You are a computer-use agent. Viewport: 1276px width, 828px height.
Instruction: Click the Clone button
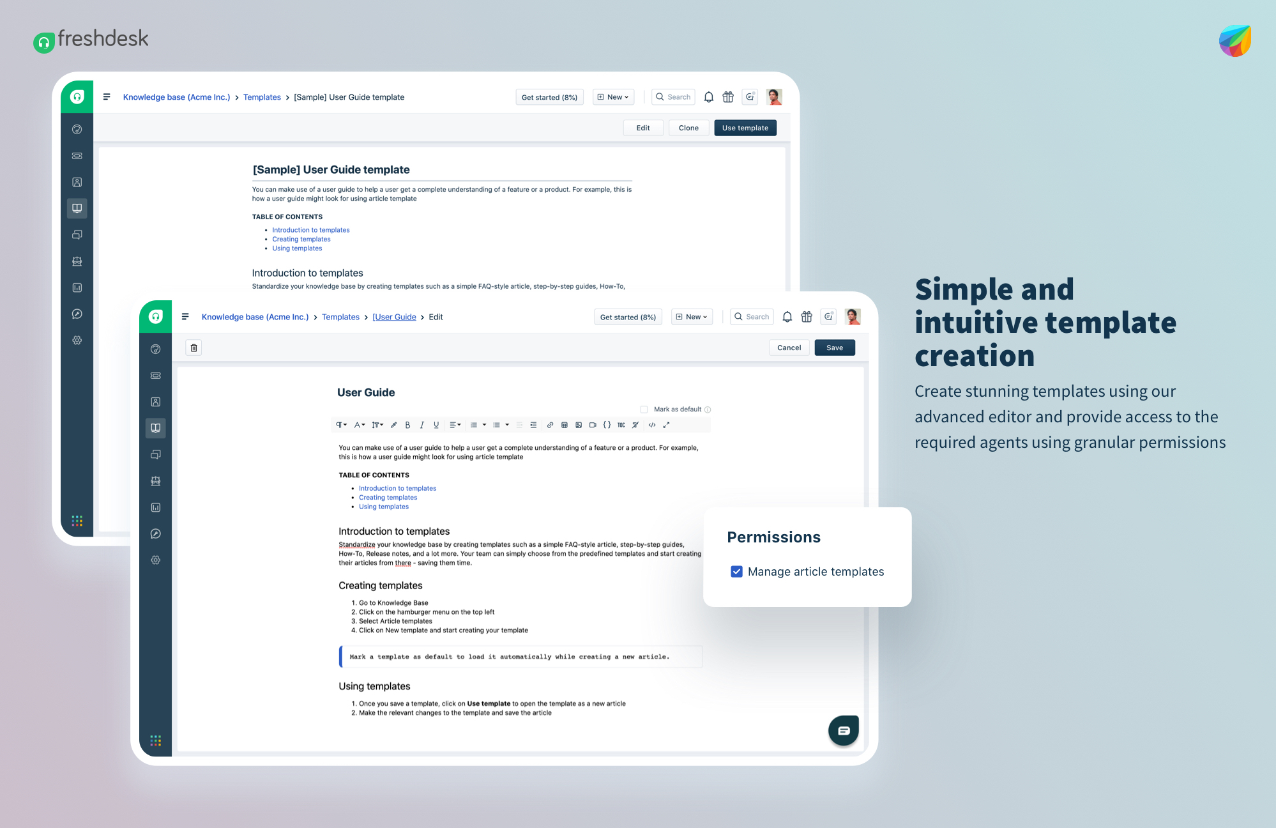tap(688, 126)
